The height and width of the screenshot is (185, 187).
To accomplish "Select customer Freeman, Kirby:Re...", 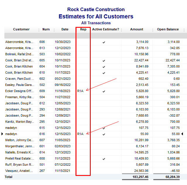I will point(20,97).
